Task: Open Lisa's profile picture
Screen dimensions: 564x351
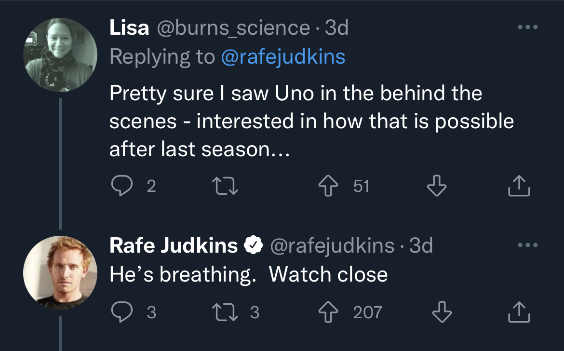Action: coord(60,54)
